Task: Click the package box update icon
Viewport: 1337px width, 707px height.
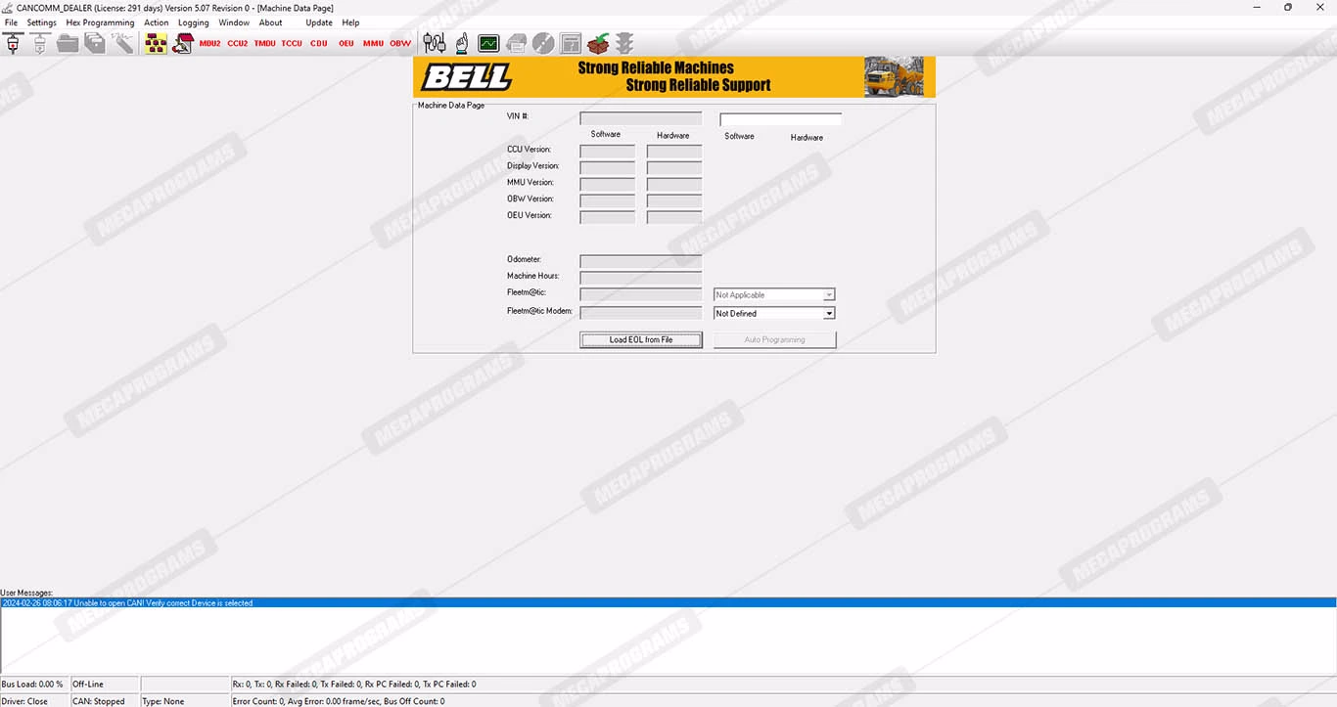Action: point(597,43)
